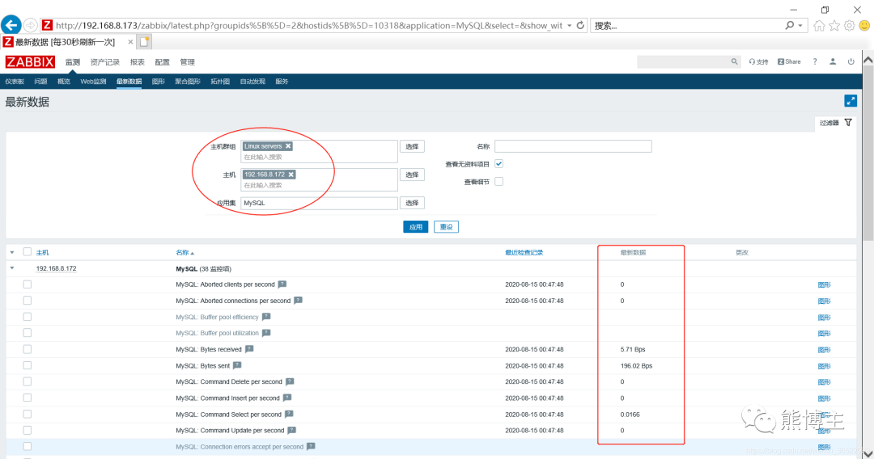The height and width of the screenshot is (459, 874).
Task: Click the browser search magnifier icon
Action: click(790, 25)
